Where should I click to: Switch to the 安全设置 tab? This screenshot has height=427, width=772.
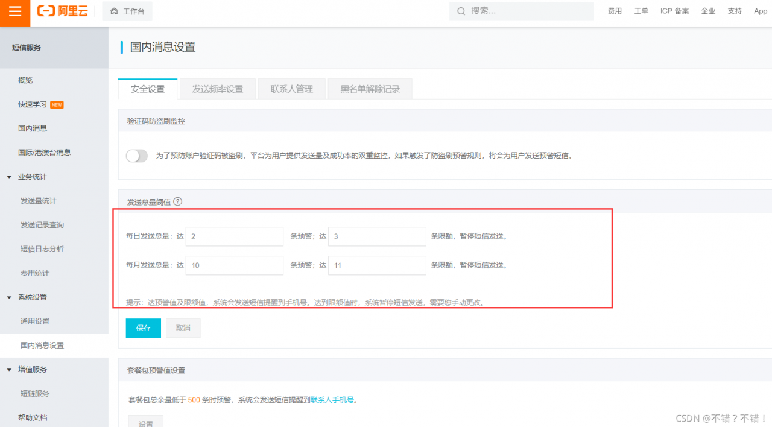pos(148,89)
